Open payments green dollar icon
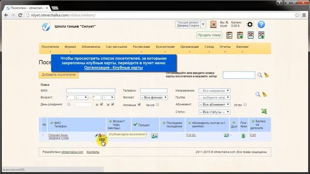 coord(243,136)
